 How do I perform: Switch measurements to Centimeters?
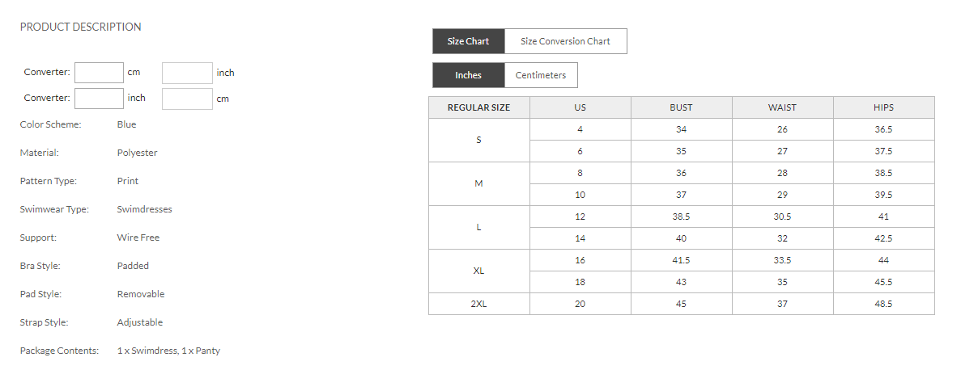coord(541,75)
